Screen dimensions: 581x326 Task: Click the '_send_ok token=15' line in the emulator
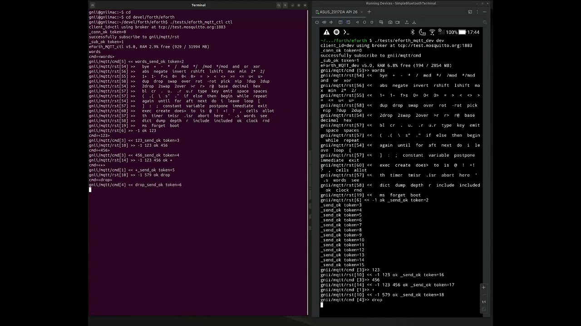point(342,265)
